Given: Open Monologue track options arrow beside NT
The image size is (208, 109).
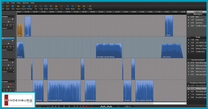Looking at the screenshot, I should 13,25.
